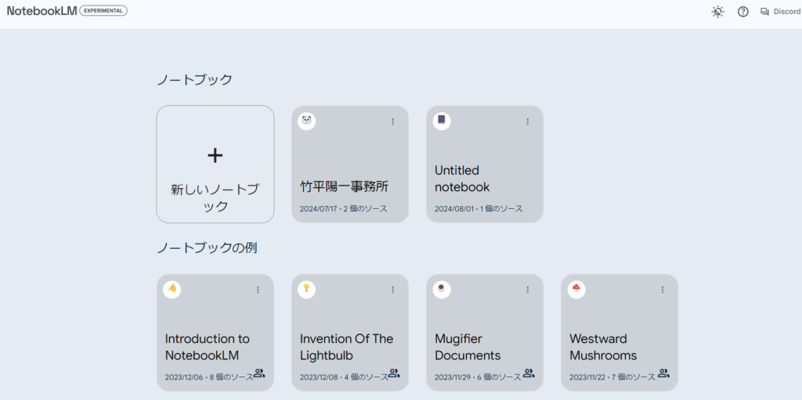
Task: Click the 2024/07/17 • 2 個のソース text
Action: point(343,209)
